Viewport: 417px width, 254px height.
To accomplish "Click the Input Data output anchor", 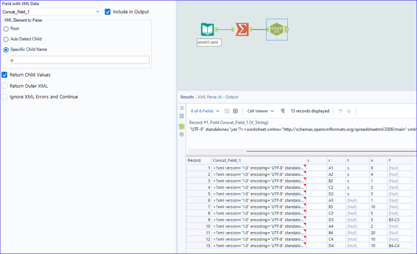I will pyautogui.click(x=217, y=29).
